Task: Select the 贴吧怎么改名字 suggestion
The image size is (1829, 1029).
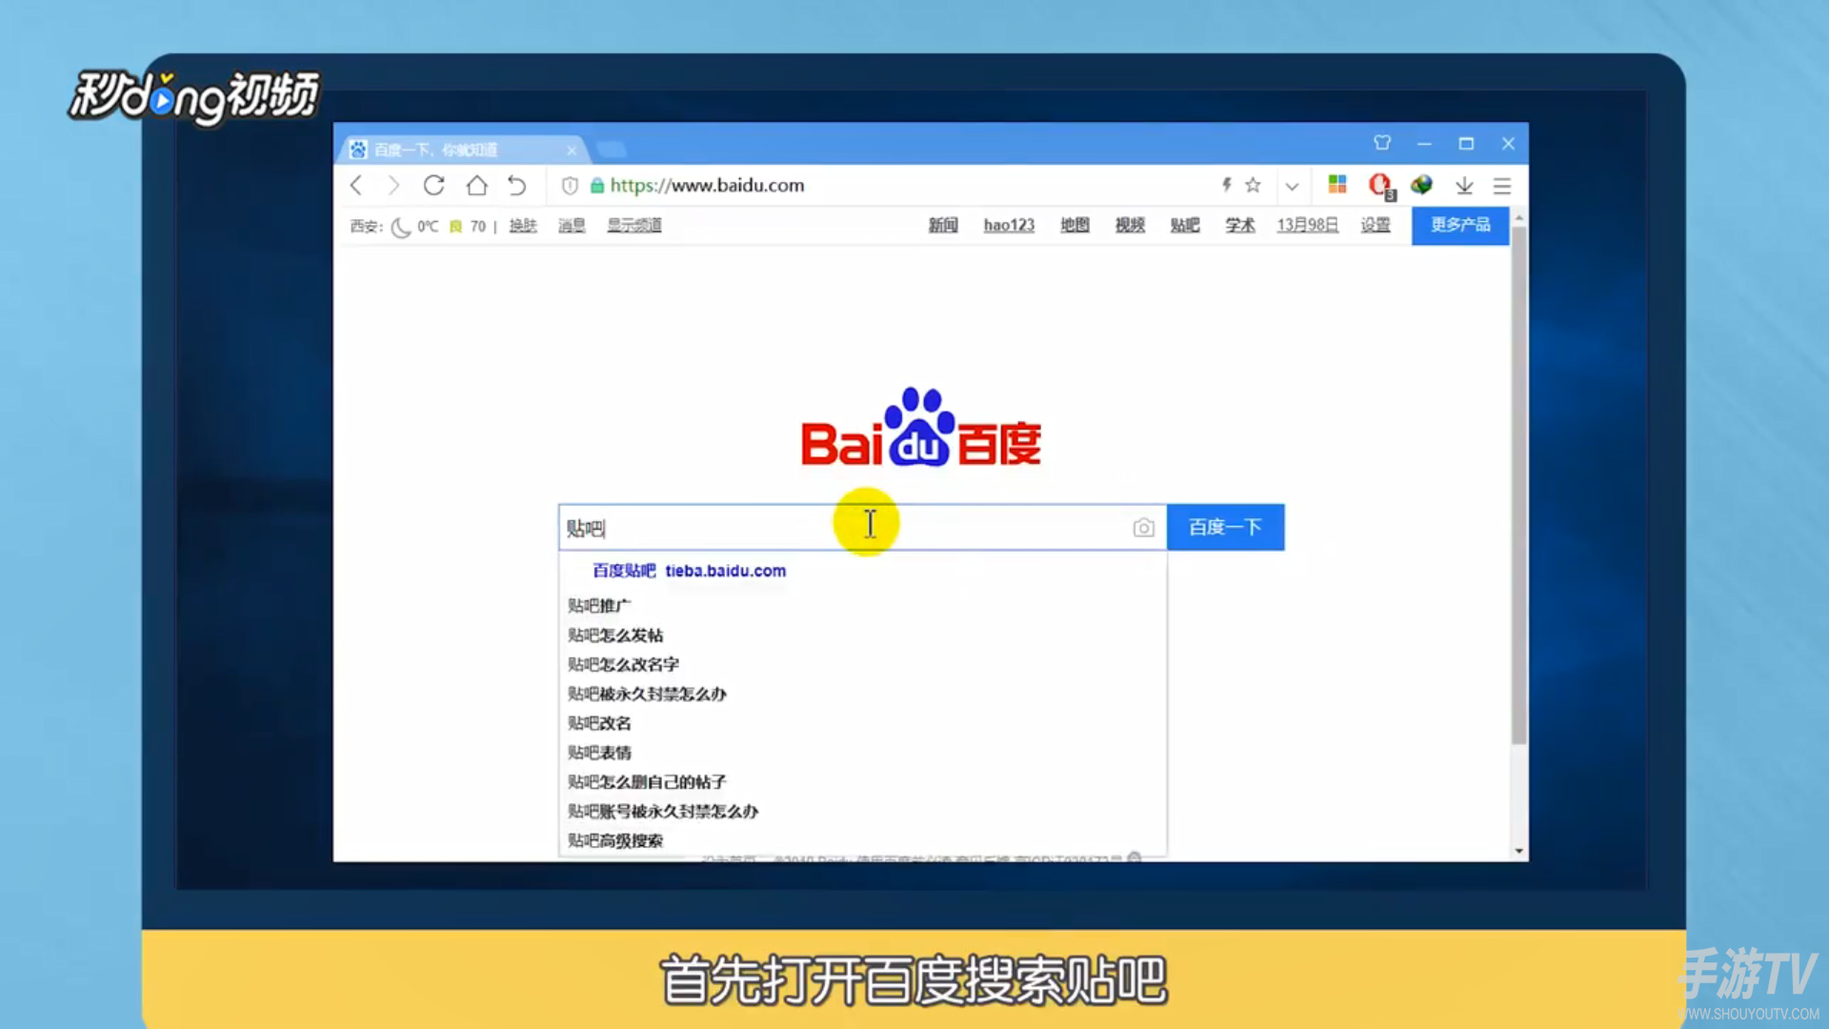Action: (x=862, y=665)
